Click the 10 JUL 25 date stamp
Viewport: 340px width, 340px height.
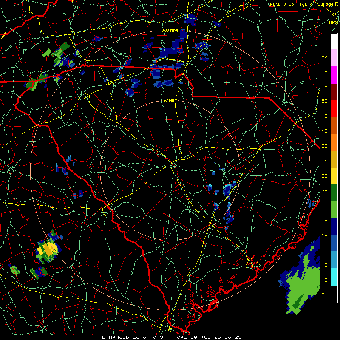206,337
